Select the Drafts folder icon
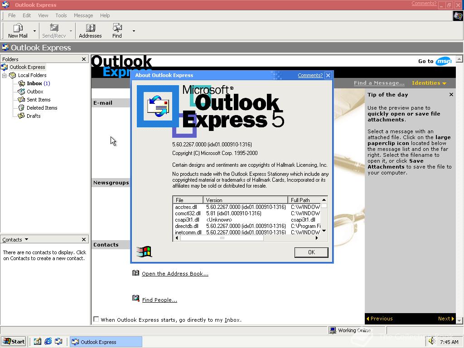 click(x=22, y=116)
